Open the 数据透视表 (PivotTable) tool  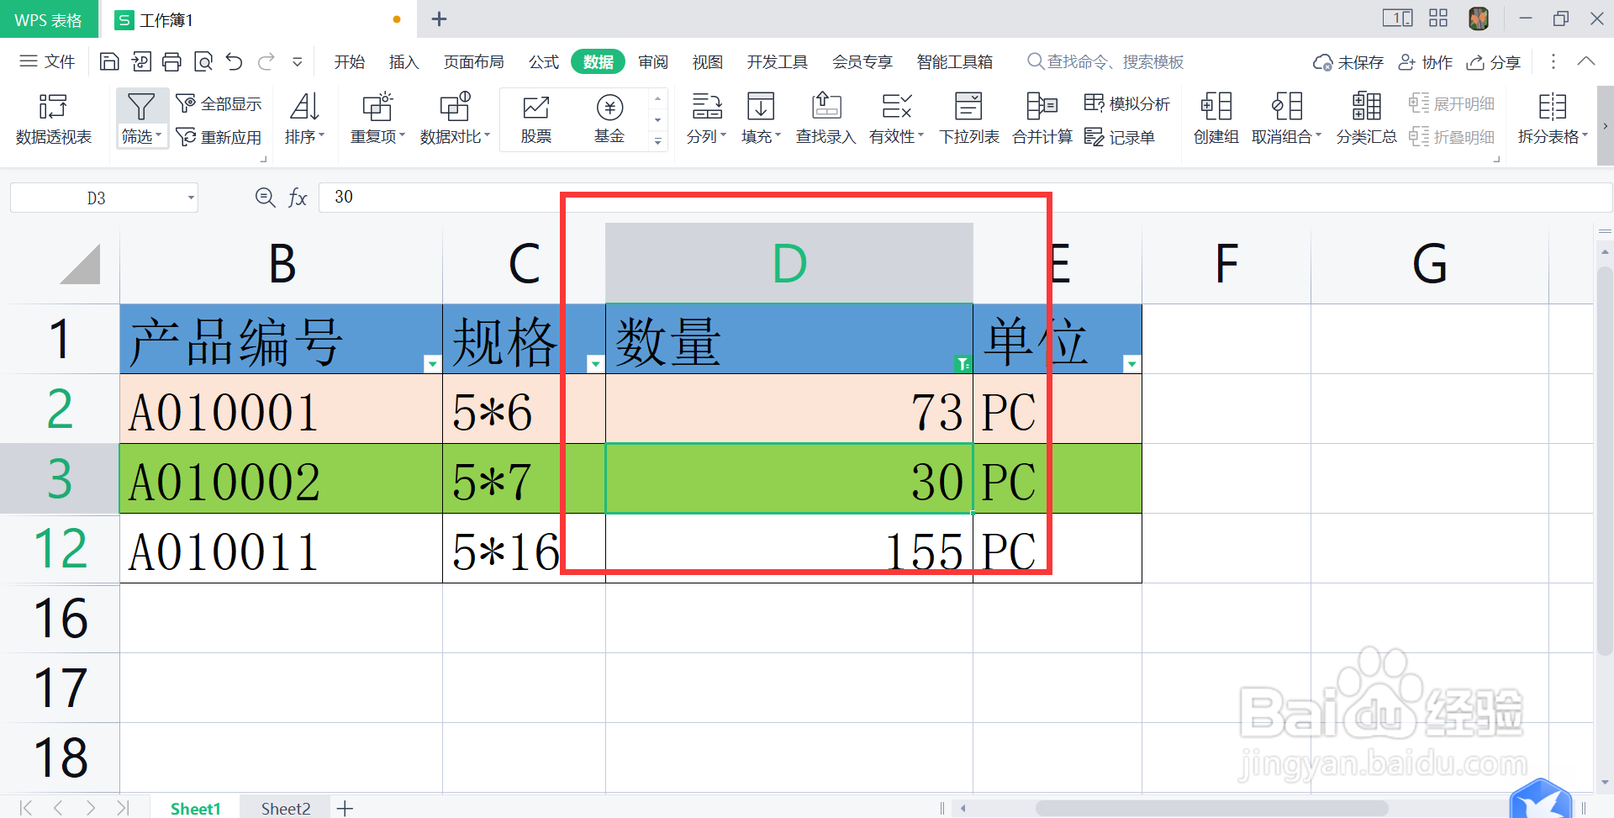pyautogui.click(x=53, y=118)
